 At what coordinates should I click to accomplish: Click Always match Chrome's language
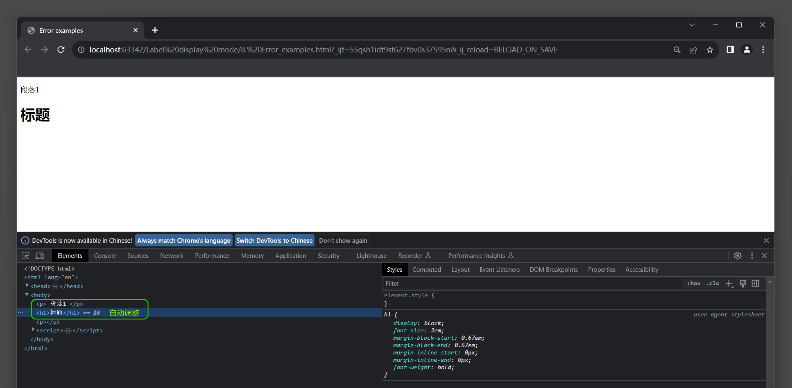click(184, 241)
